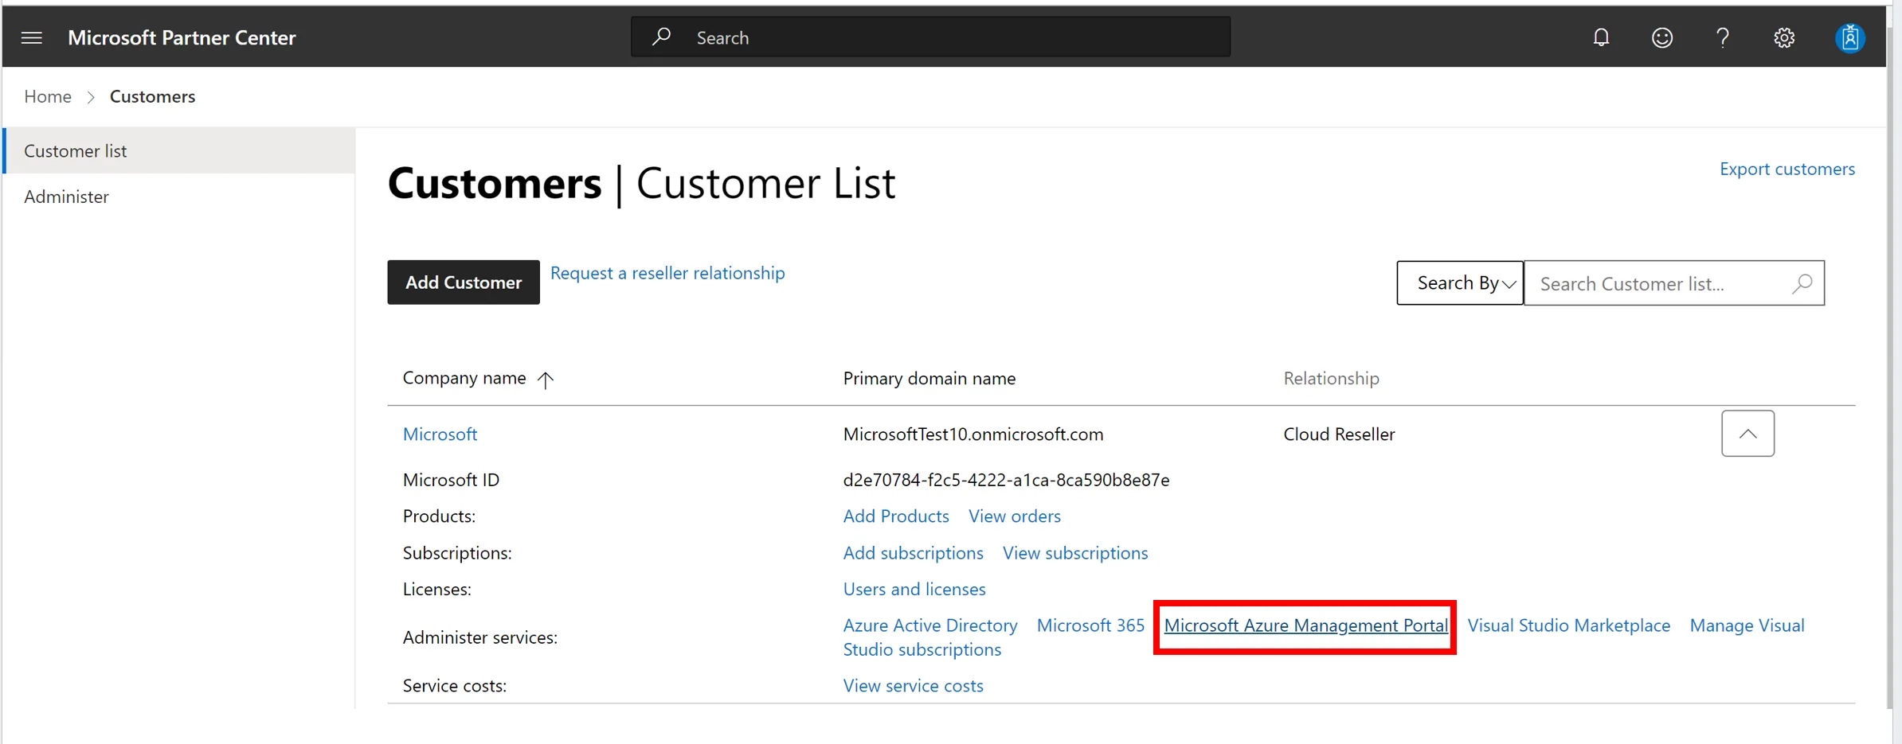Go to Home breadcrumb
The image size is (1902, 744).
pyautogui.click(x=48, y=96)
